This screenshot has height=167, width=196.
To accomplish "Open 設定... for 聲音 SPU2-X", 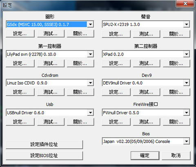I will [x=116, y=34].
